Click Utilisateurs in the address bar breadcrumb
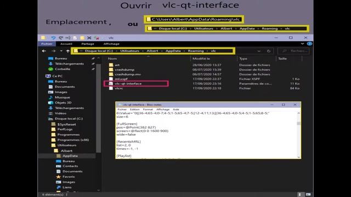The height and width of the screenshot is (197, 351). (129, 51)
